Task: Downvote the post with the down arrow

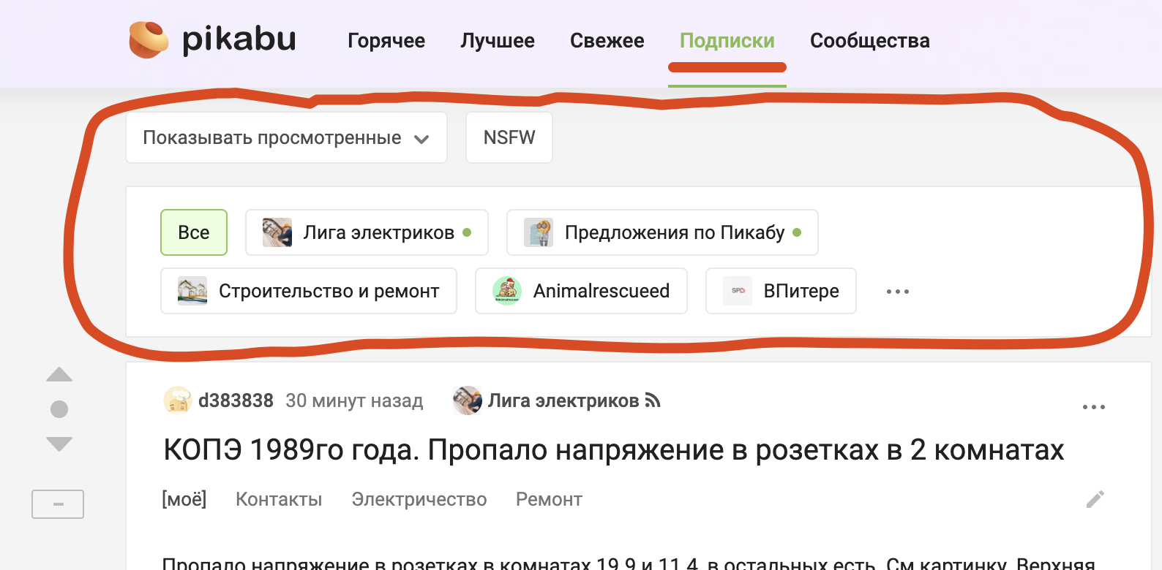Action: coord(59,444)
